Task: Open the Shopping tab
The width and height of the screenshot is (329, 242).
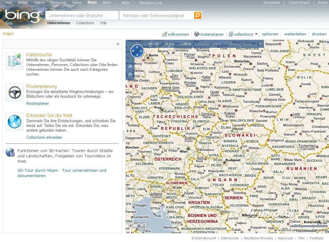Action: click(58, 3)
